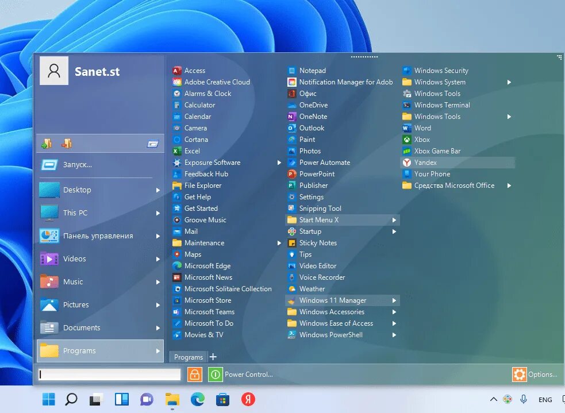Expand the Windows 11 Manager arrow
This screenshot has width=565, height=413.
pos(394,300)
